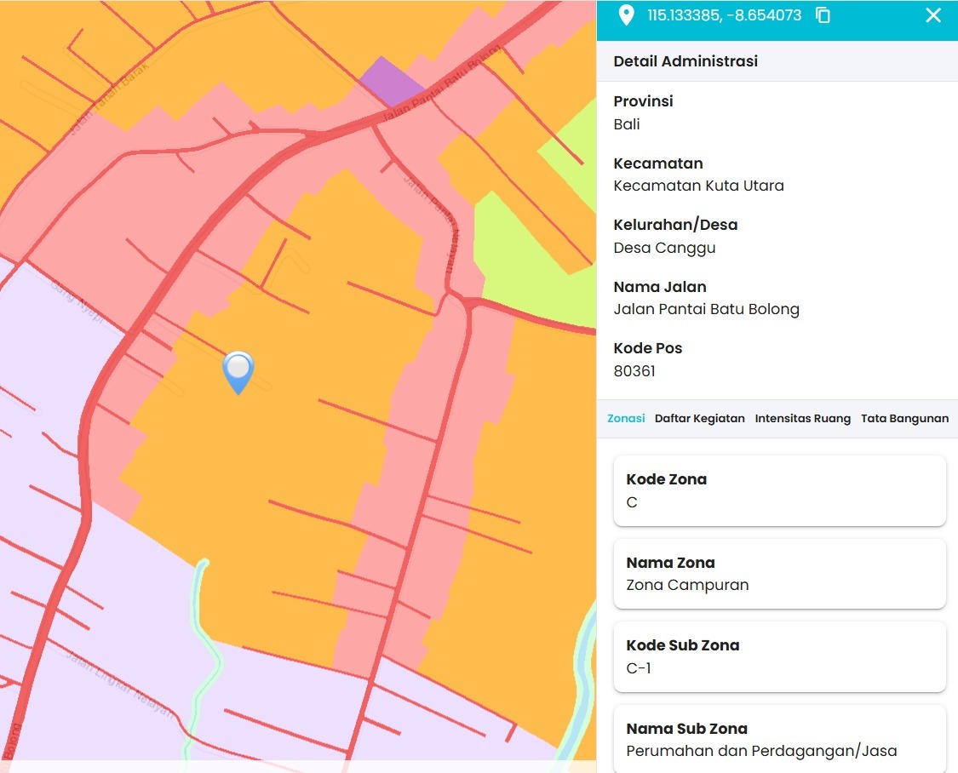Open the Daftar Kegiatan tab
This screenshot has height=773, width=958.
click(x=700, y=418)
